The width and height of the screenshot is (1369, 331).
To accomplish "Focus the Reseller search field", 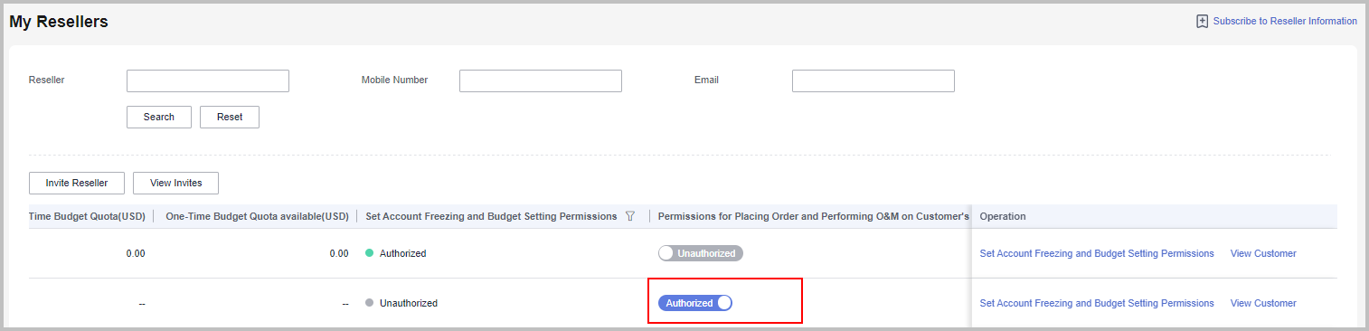I will click(208, 80).
